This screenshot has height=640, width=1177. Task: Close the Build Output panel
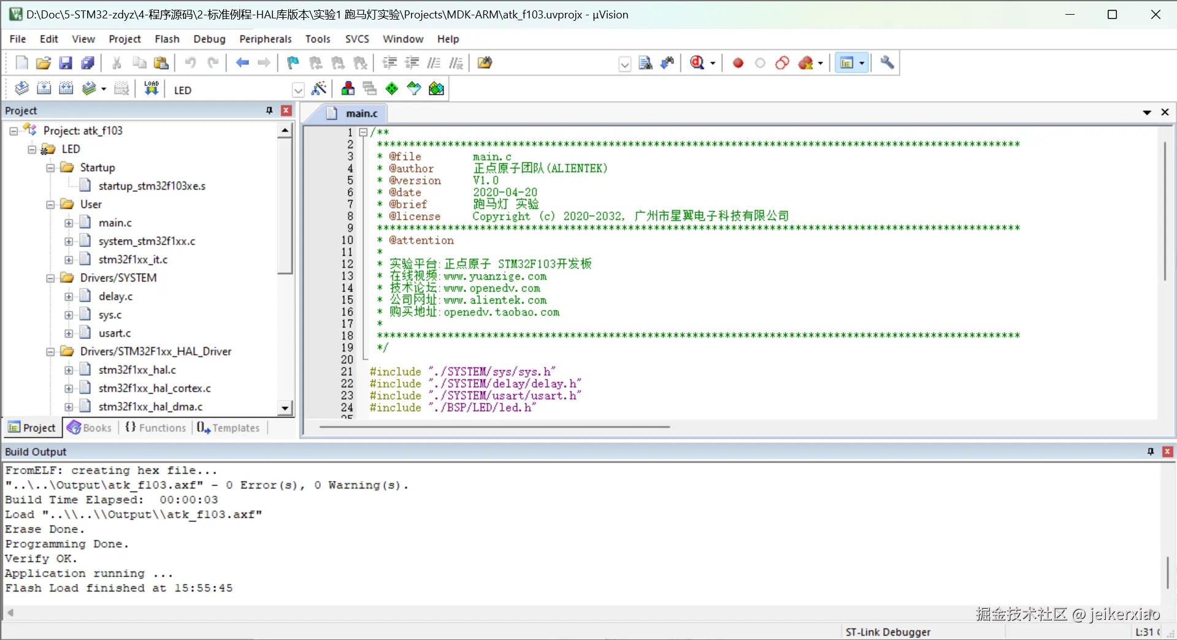coord(1168,452)
